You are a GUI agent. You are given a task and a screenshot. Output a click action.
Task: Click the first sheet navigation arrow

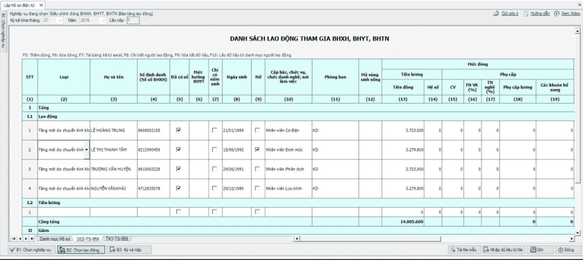tap(14, 238)
